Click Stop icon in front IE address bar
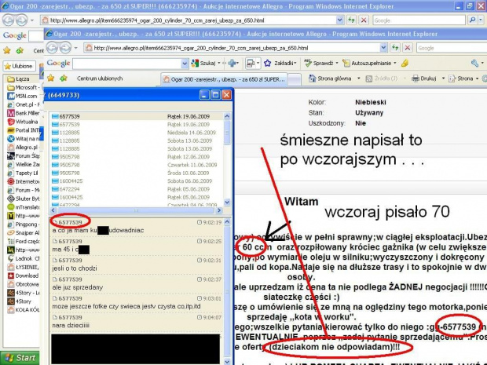The height and width of the screenshot is (365, 487). 408,48
